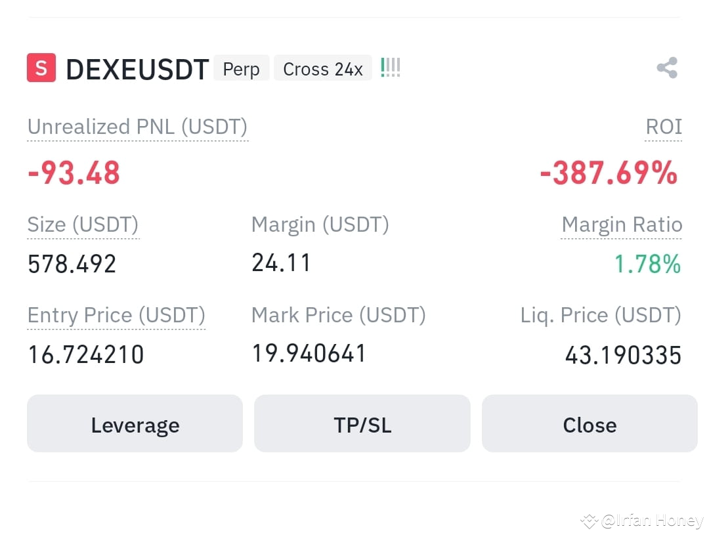This screenshot has height=535, width=709.
Task: Open TP/SL settings
Action: point(362,423)
